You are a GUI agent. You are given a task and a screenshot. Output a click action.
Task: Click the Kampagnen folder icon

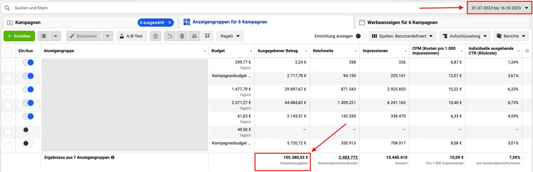[10, 23]
